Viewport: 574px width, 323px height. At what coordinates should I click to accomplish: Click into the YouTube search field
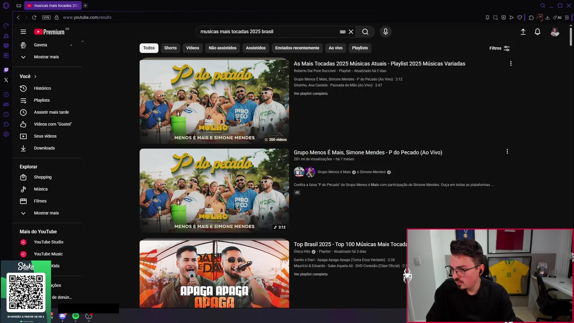pos(269,32)
